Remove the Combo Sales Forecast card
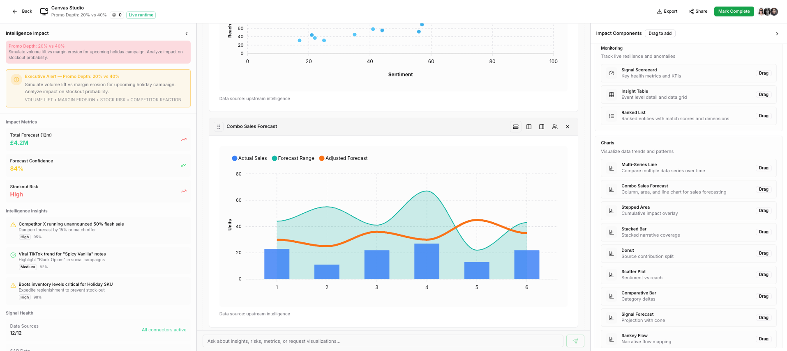Viewport: 787px width, 351px height. coord(568,127)
